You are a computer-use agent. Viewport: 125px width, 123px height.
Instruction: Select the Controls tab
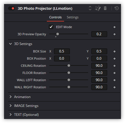(x=55, y=17)
